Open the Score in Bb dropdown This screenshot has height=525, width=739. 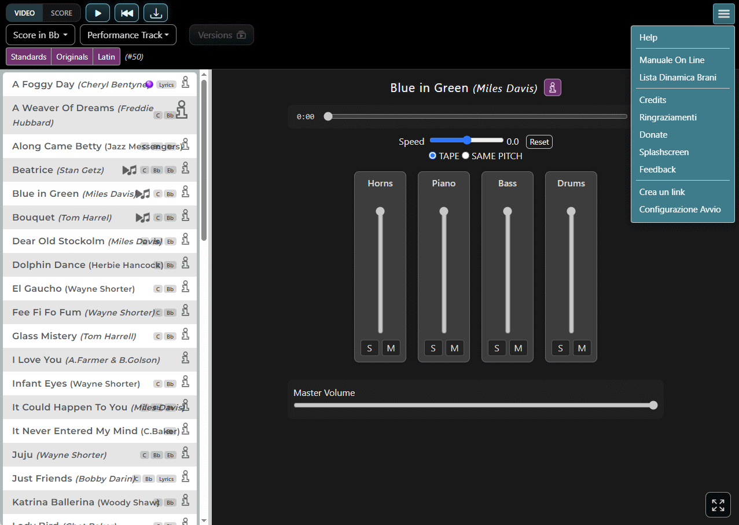41,35
